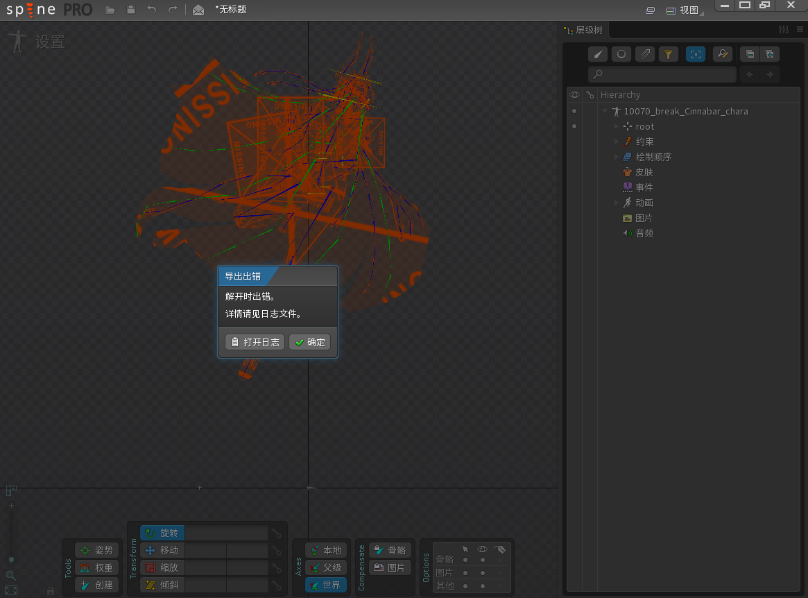808x598 pixels.
Task: Confirm the error dialog with 确定
Action: tap(309, 342)
